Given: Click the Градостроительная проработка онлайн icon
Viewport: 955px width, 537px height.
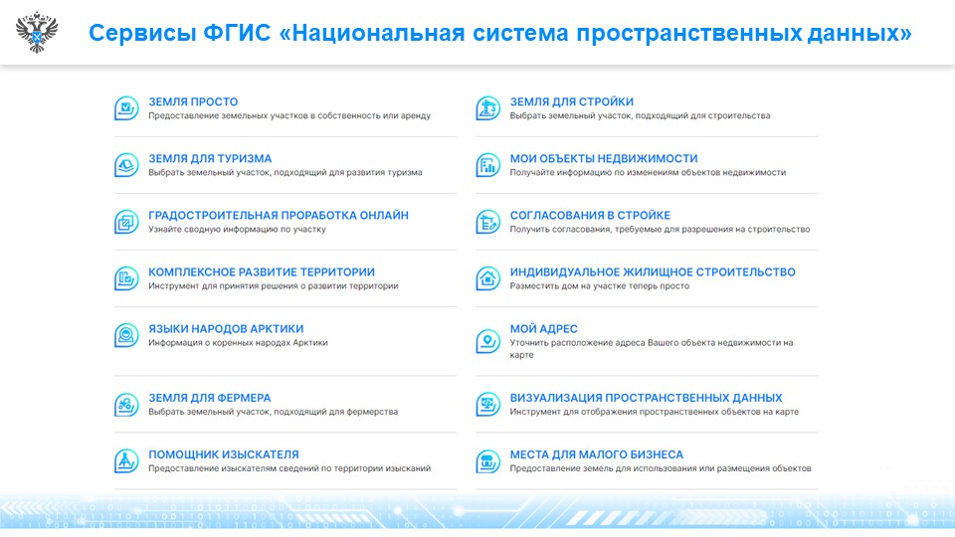Looking at the screenshot, I should (126, 222).
